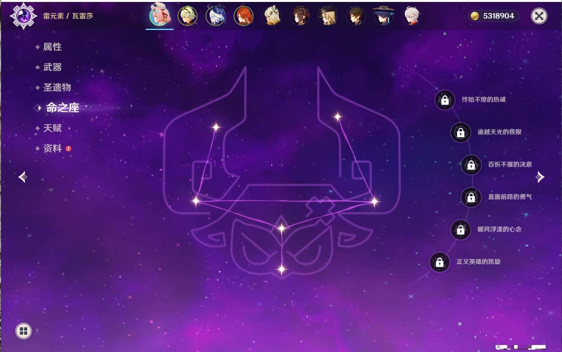
Task: Pick the long blonde-haired character with hair ornament
Action: tap(272, 16)
